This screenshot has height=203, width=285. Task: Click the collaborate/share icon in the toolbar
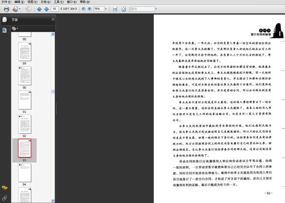click(x=15, y=9)
